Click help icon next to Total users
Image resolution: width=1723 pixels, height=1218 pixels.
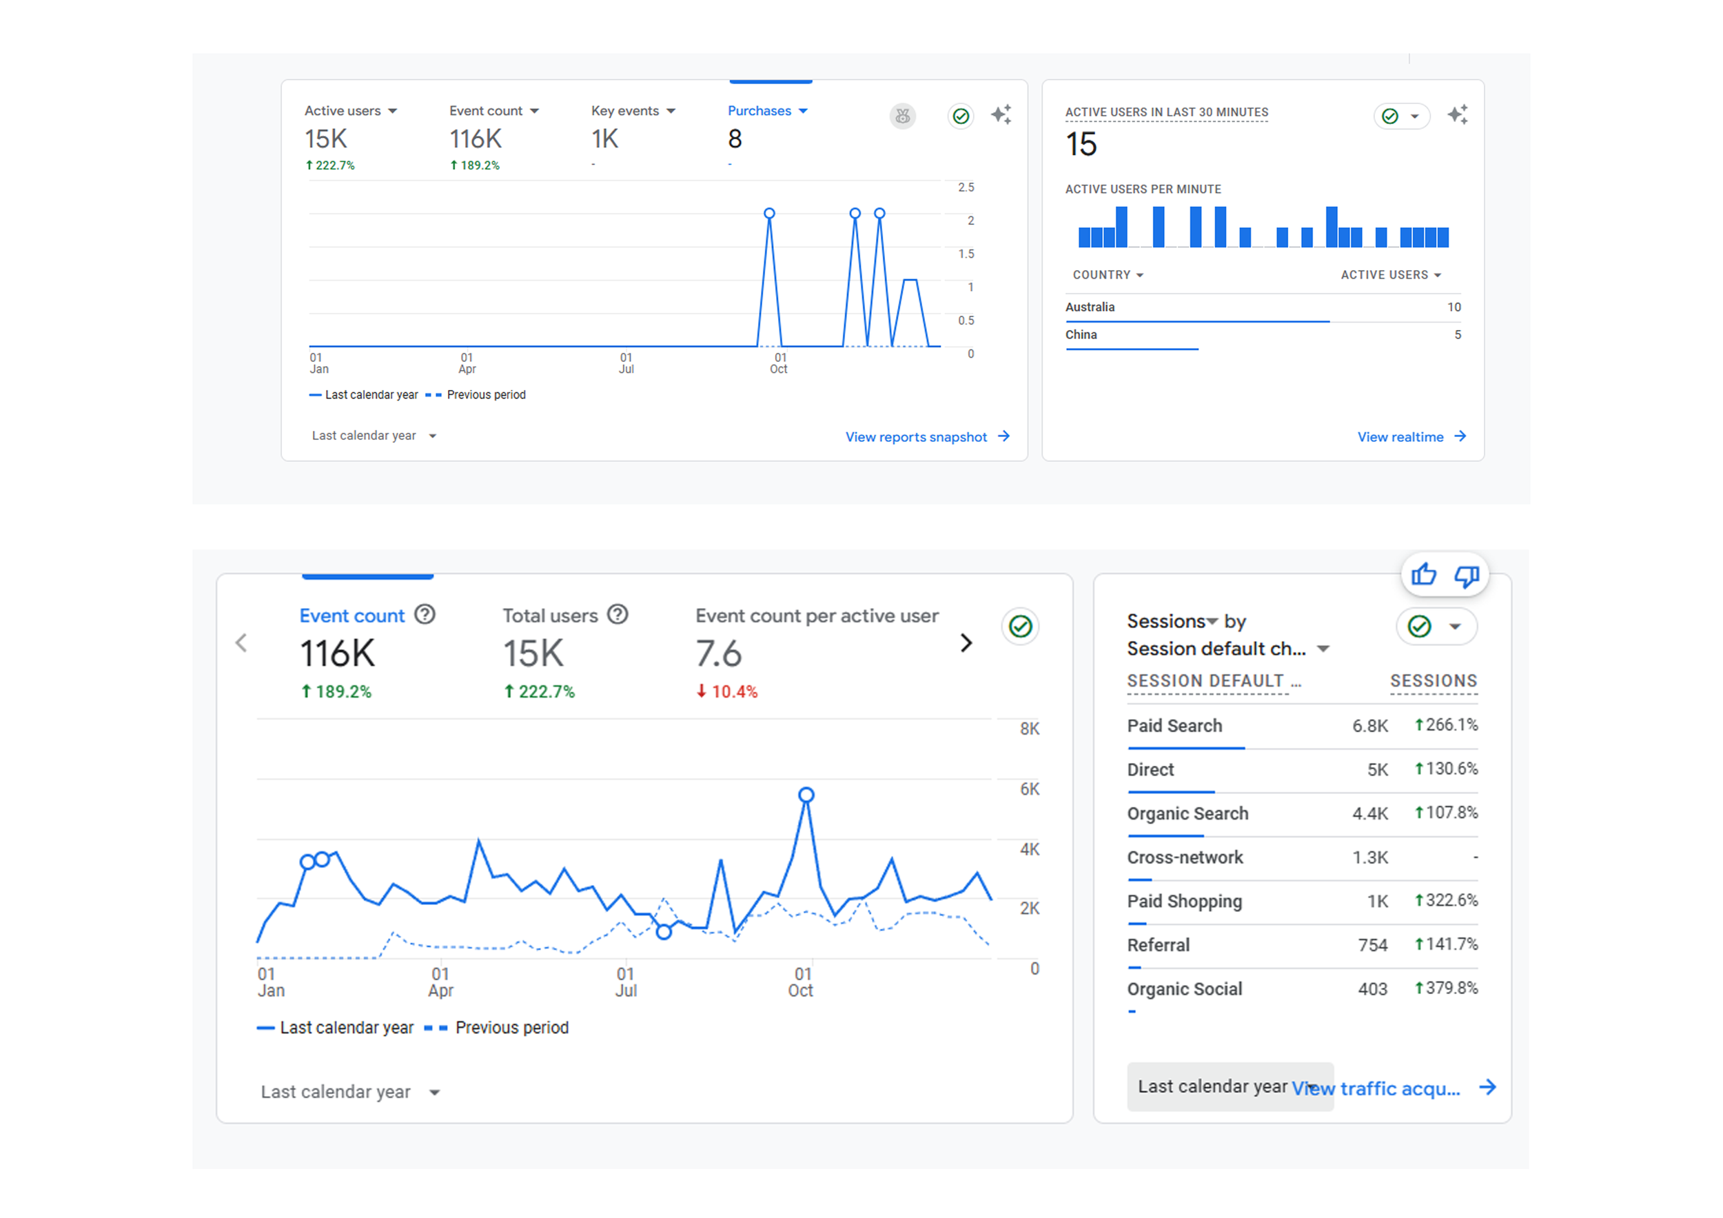(x=617, y=615)
